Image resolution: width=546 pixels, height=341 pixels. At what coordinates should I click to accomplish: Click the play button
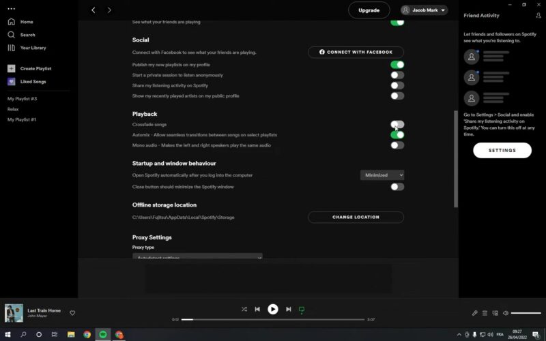tap(272, 309)
